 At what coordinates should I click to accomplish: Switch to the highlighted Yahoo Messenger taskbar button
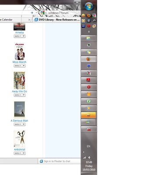[88, 115]
